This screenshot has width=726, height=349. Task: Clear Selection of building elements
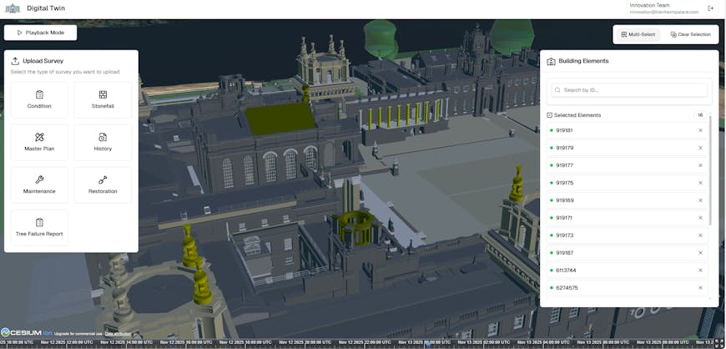coord(690,35)
